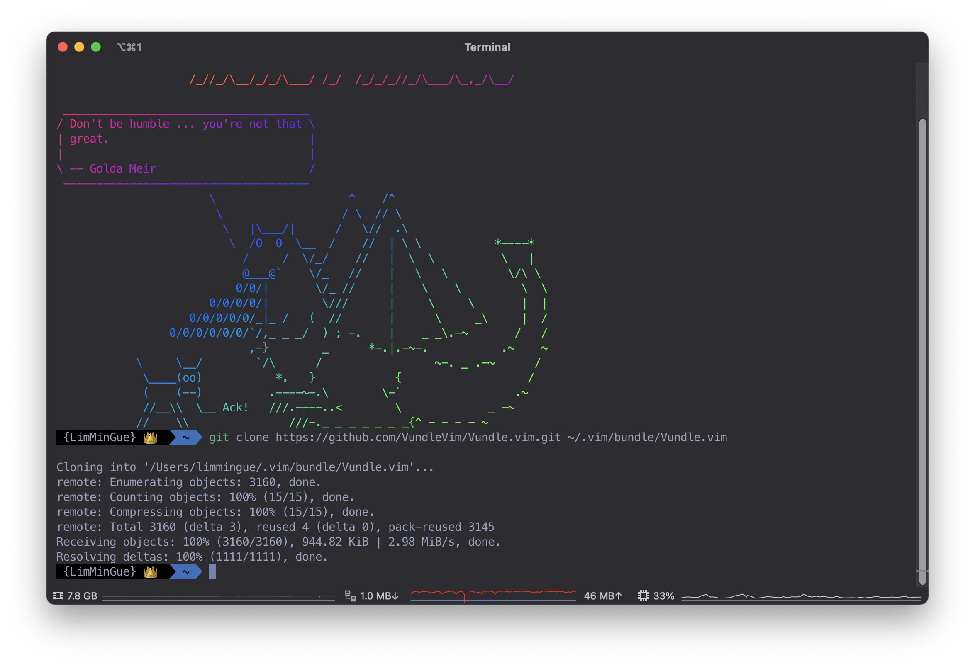The width and height of the screenshot is (975, 666).
Task: Click the crown emoji in the last prompt
Action: click(x=150, y=571)
